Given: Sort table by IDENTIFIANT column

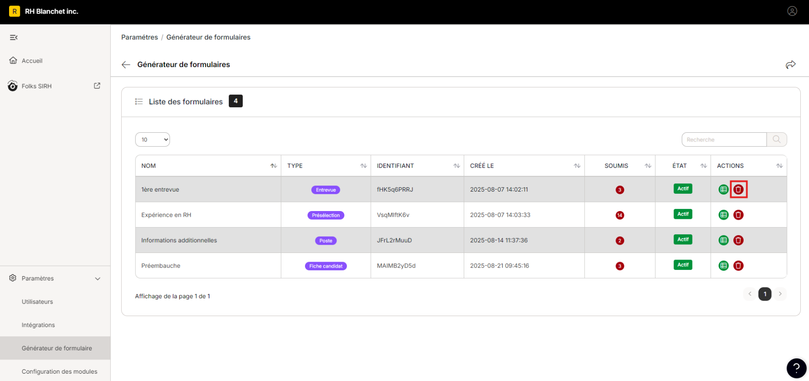Looking at the screenshot, I should pos(456,166).
